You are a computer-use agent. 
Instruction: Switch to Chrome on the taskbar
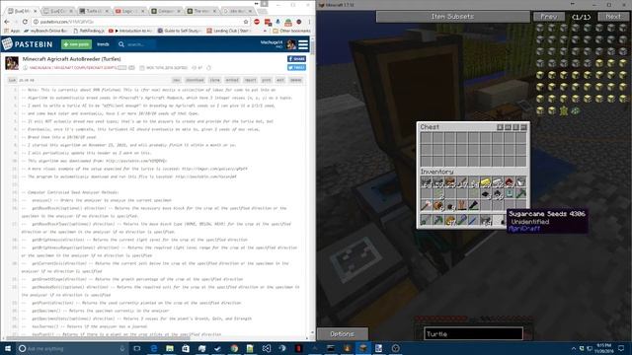(234, 348)
